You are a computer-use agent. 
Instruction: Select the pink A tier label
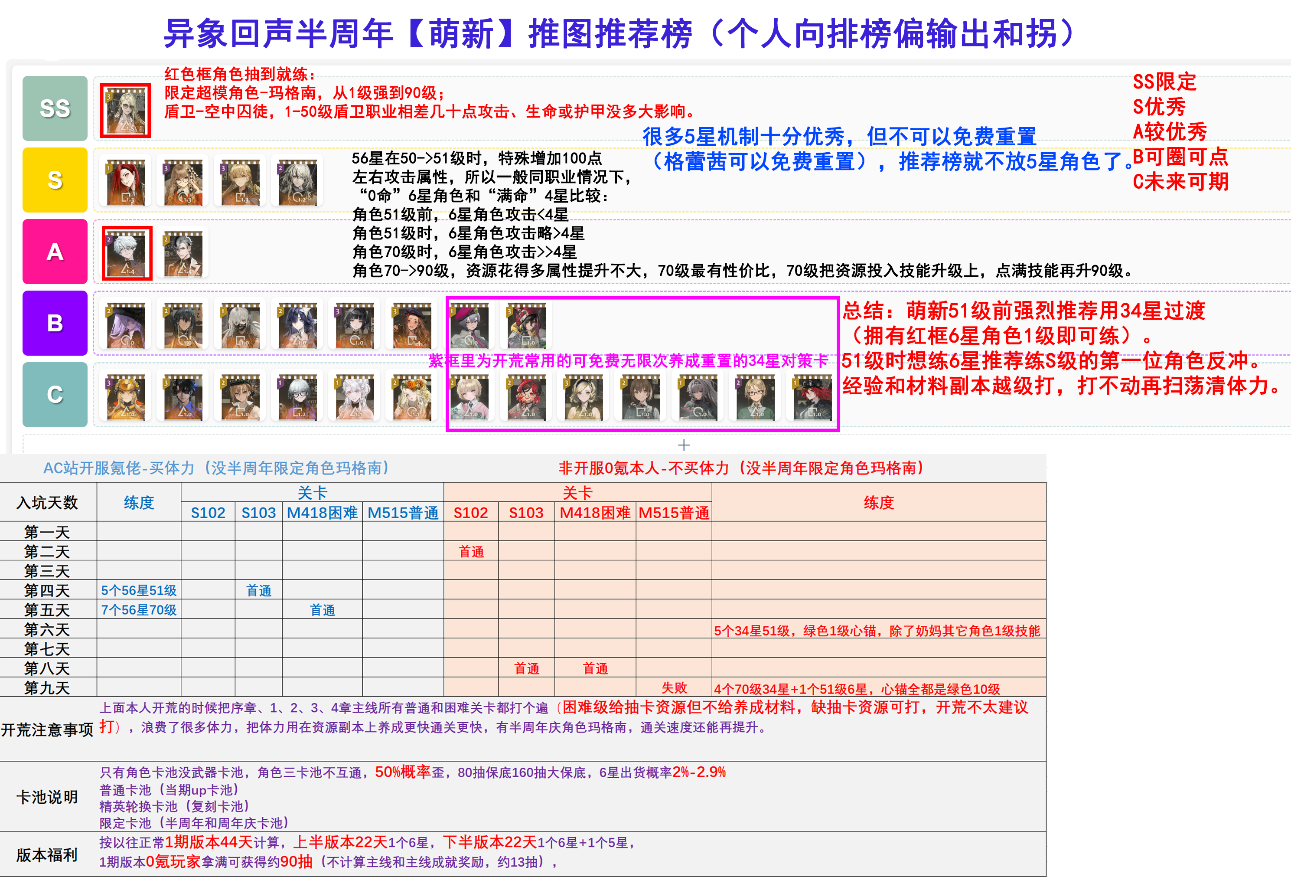pos(55,252)
